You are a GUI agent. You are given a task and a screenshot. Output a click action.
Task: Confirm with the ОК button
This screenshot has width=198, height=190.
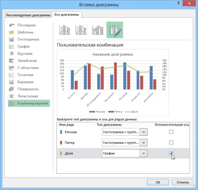(158, 182)
